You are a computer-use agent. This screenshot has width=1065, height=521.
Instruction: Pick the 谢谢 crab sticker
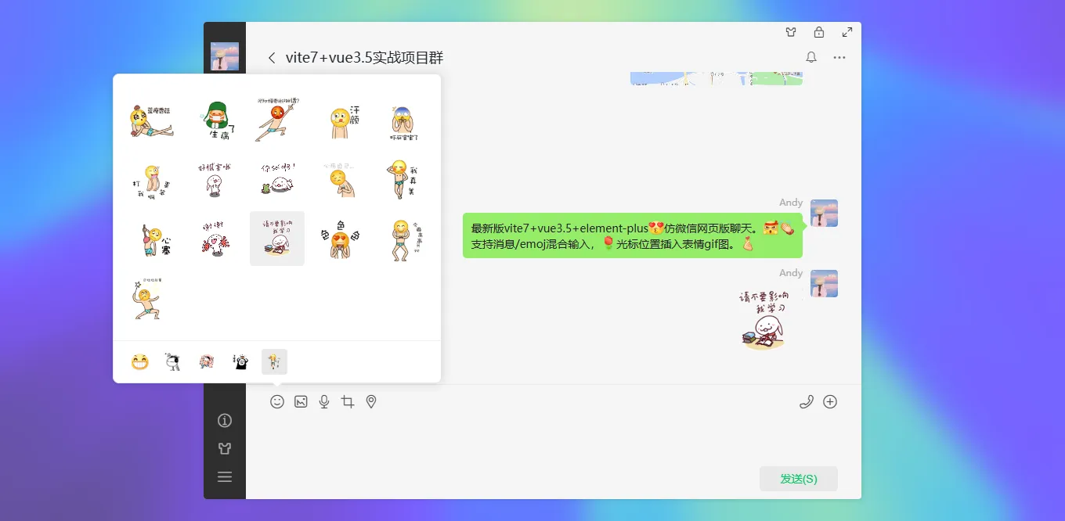point(214,239)
